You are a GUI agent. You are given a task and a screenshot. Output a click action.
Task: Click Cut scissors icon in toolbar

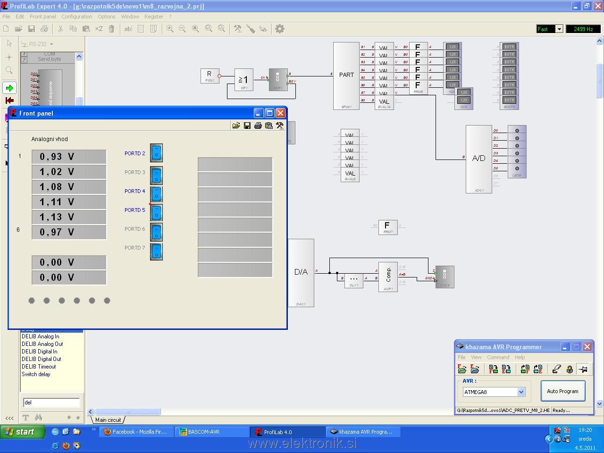pyautogui.click(x=60, y=29)
